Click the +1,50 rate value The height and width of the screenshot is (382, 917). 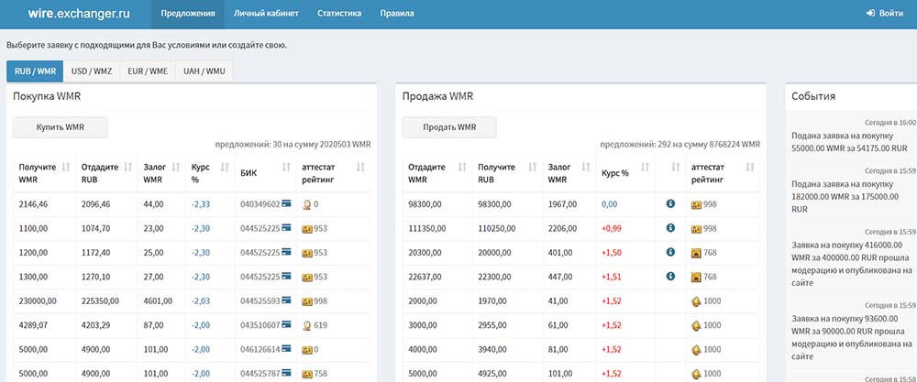point(612,253)
